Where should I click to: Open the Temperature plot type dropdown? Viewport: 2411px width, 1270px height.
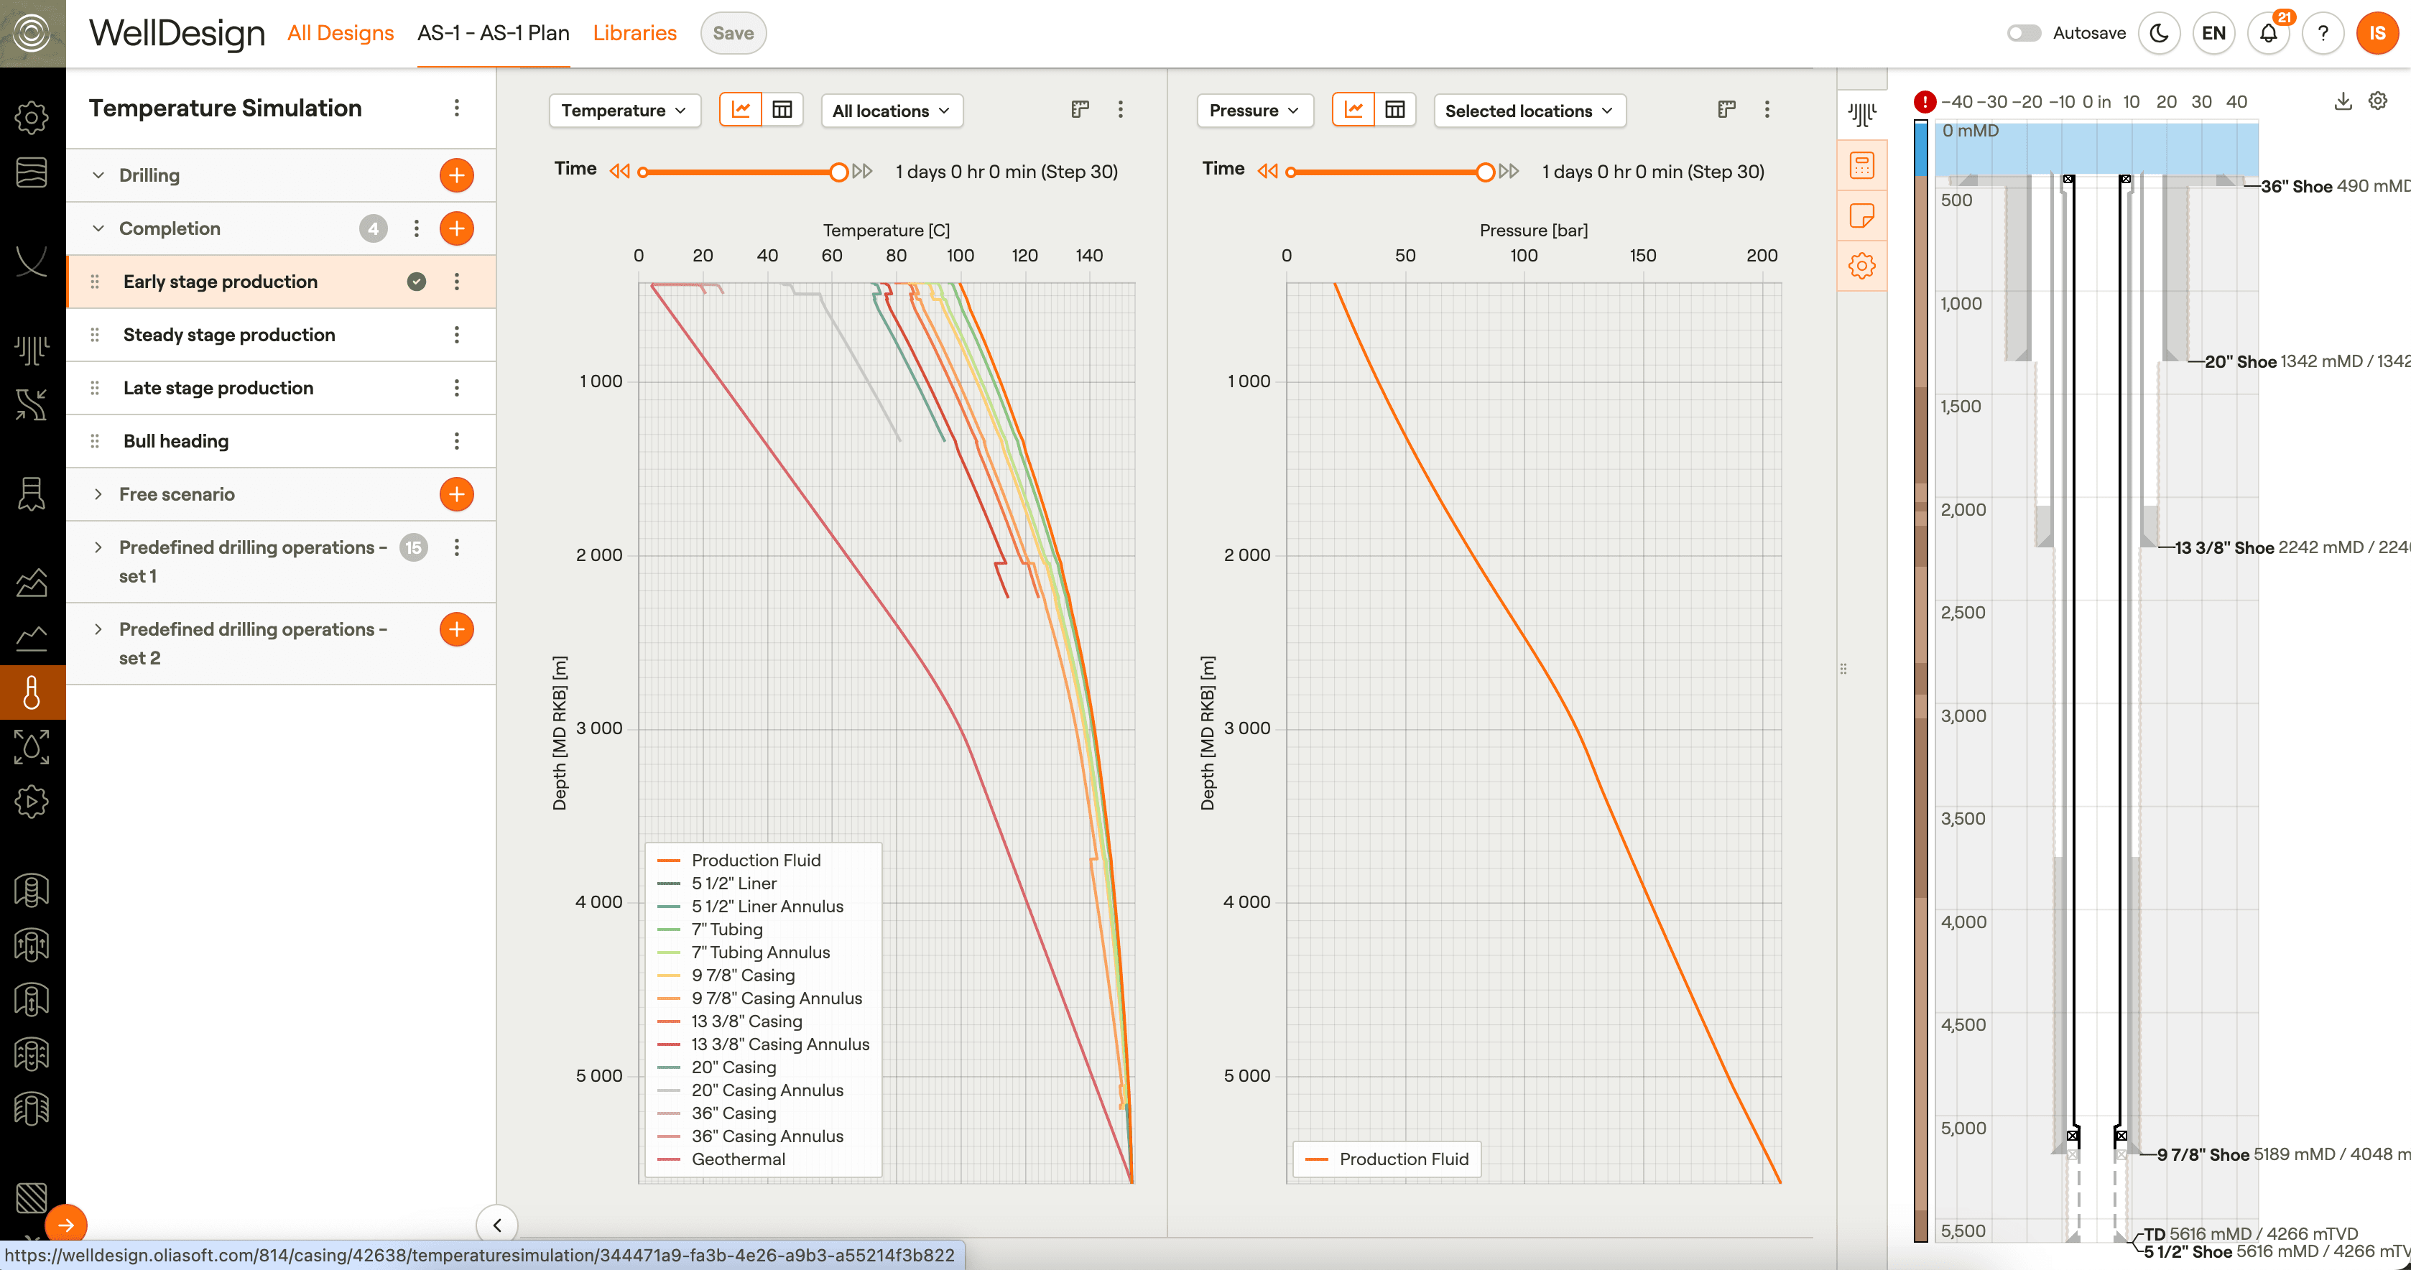(x=624, y=111)
